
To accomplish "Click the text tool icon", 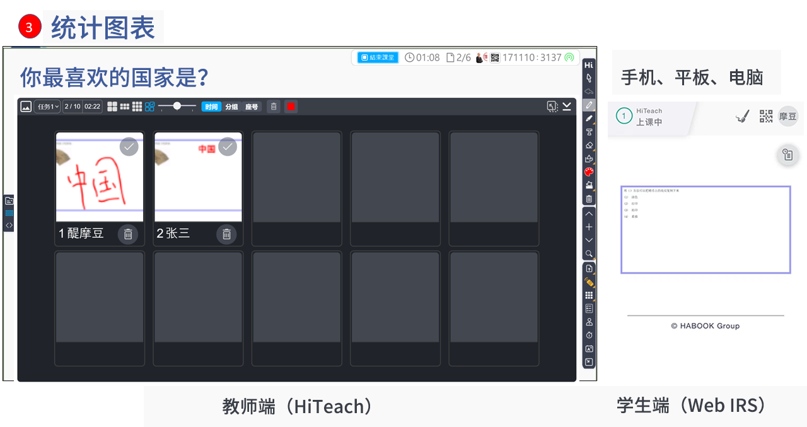I will click(x=589, y=132).
